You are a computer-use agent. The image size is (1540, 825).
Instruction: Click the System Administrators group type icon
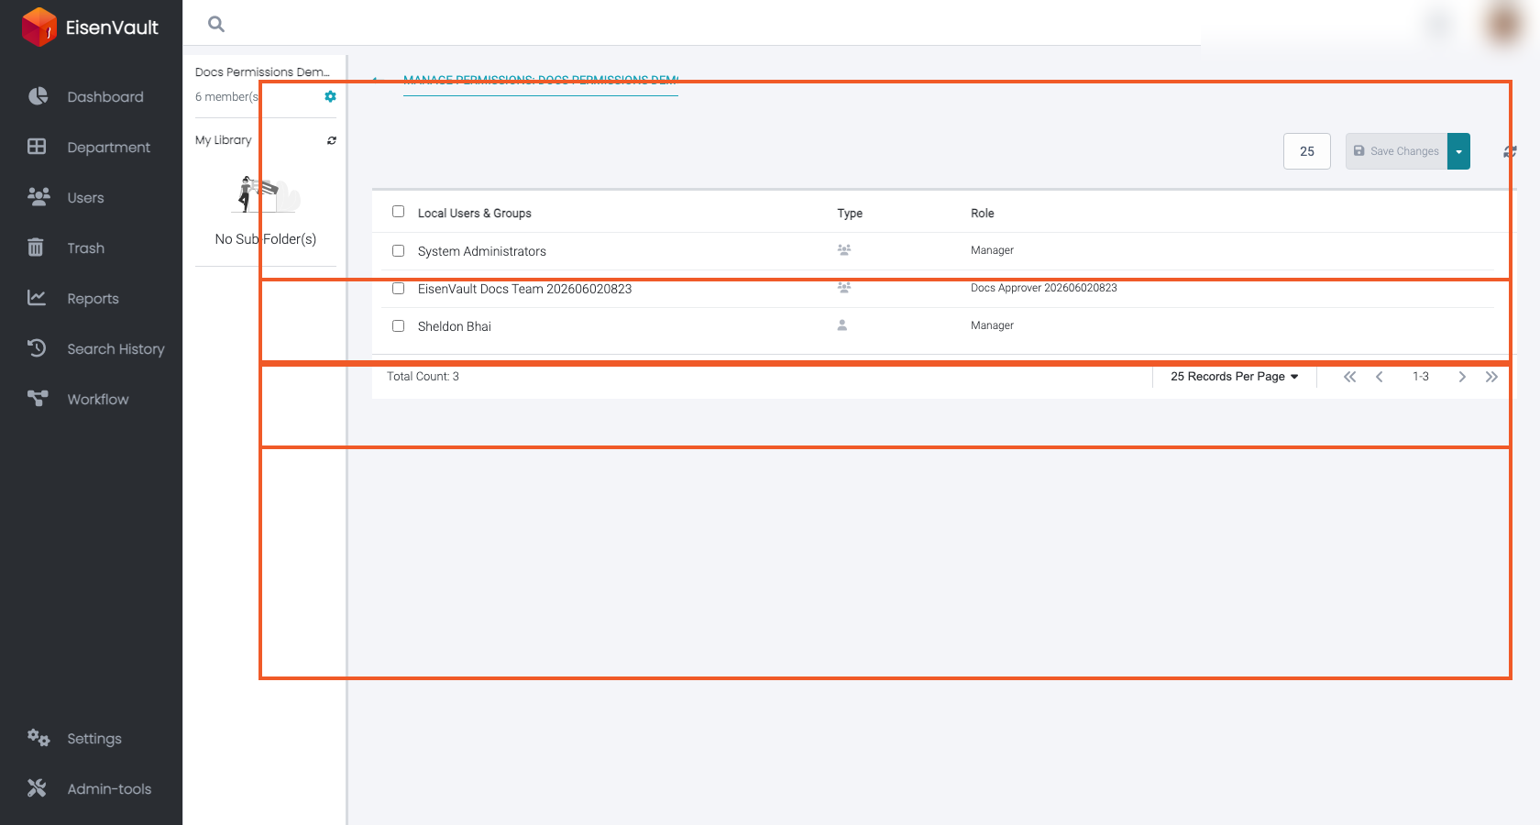(x=844, y=250)
